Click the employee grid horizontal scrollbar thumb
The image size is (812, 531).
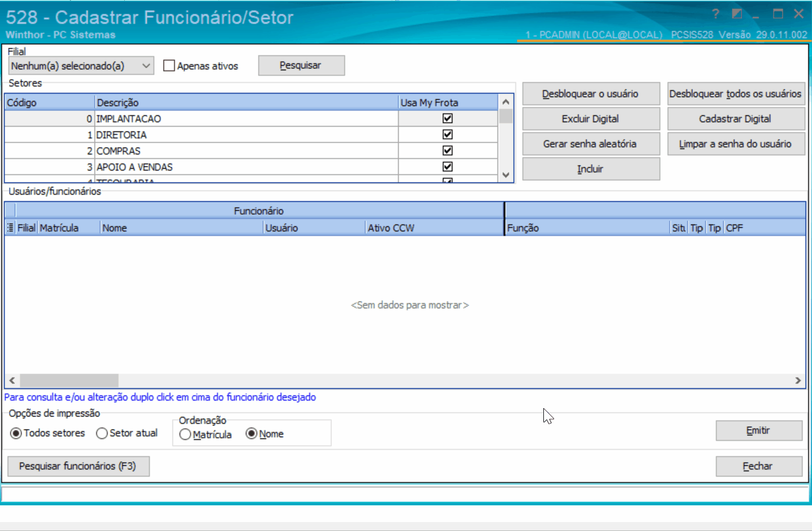[x=69, y=380]
